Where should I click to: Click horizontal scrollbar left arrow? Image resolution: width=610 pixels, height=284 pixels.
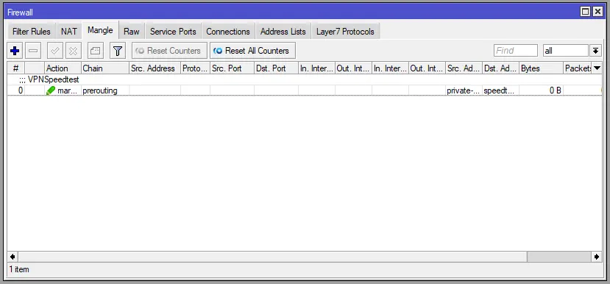point(13,256)
